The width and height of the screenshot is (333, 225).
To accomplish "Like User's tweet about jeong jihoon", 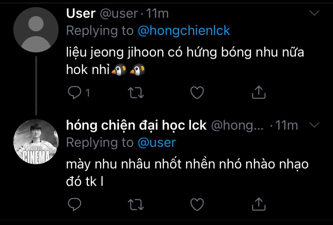I will point(197,93).
